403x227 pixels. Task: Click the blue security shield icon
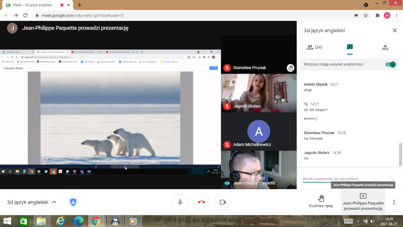[x=73, y=202]
